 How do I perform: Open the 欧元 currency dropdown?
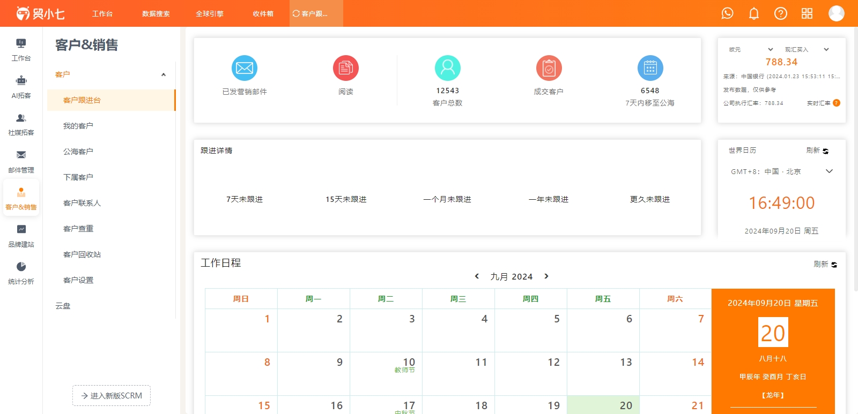point(751,49)
